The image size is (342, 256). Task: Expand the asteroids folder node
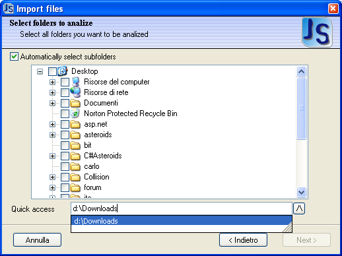click(52, 135)
